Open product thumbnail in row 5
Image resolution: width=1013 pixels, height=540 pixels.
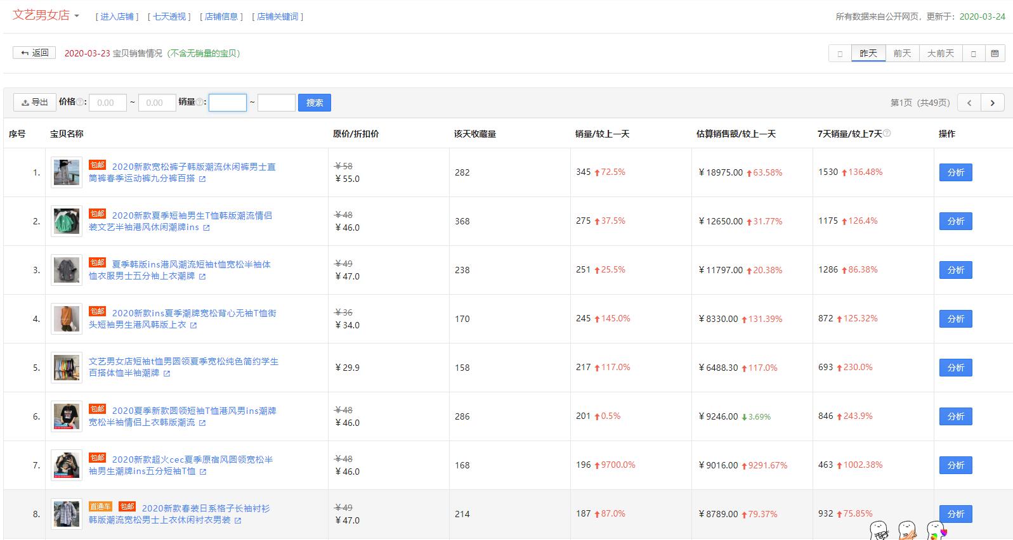pyautogui.click(x=67, y=368)
